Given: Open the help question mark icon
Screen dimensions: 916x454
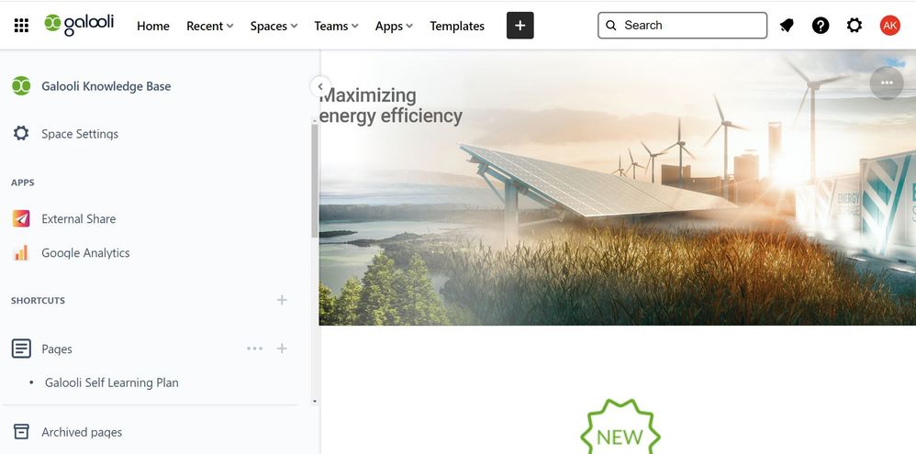Looking at the screenshot, I should pyautogui.click(x=821, y=26).
